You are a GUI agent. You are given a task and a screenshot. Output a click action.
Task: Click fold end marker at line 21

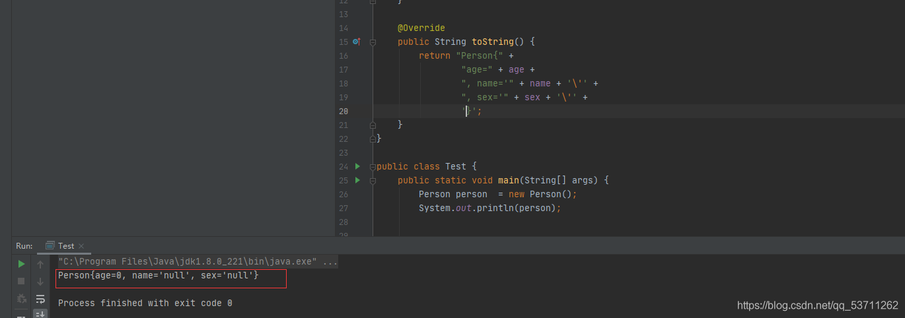click(373, 125)
